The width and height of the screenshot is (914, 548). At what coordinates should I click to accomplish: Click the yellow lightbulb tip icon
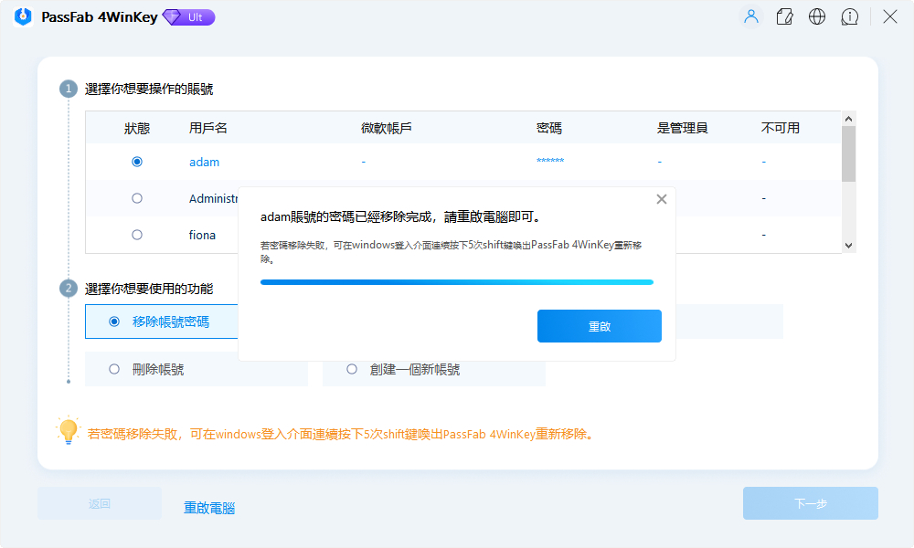68,431
